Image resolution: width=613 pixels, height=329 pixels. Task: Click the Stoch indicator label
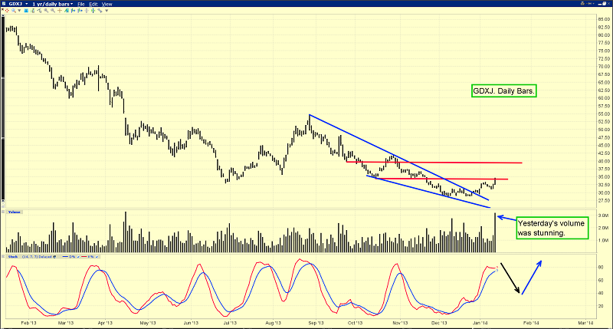click(x=13, y=257)
